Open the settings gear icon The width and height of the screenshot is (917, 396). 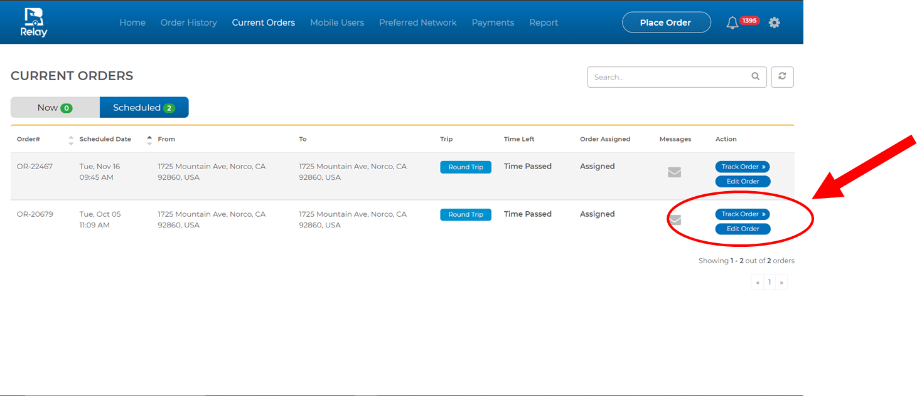(x=775, y=23)
